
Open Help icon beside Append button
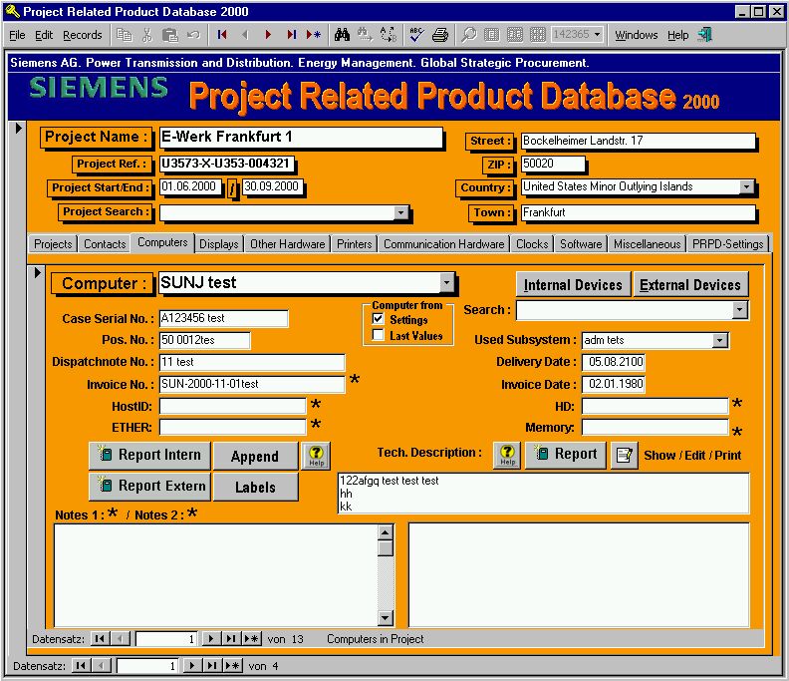tap(316, 456)
